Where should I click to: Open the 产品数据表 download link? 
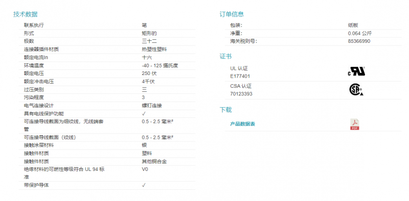242,124
